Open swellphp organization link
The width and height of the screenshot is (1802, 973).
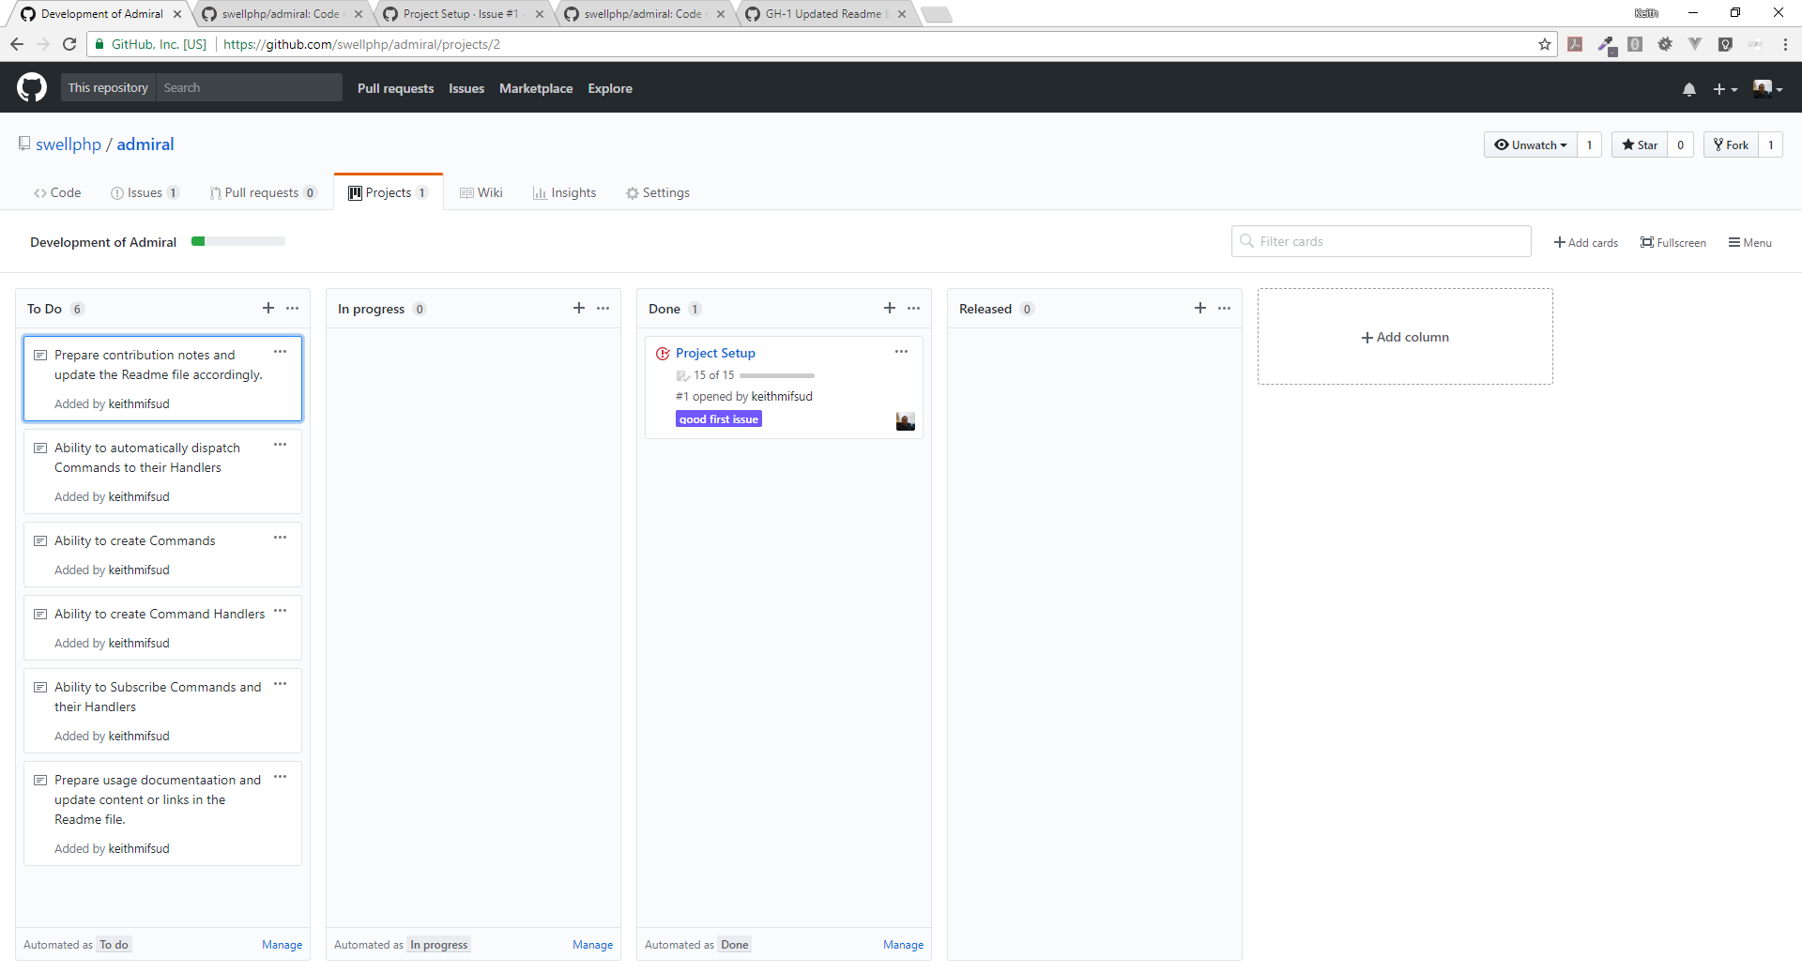click(69, 144)
